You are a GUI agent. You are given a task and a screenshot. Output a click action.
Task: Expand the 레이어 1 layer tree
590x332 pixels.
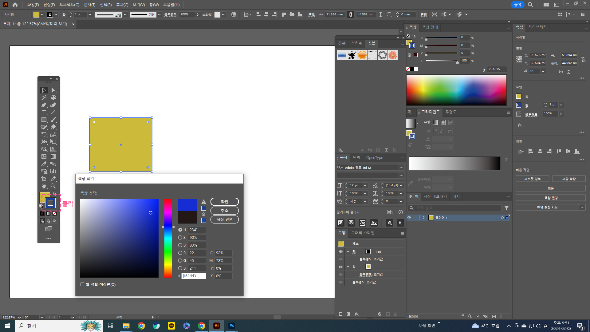point(423,218)
